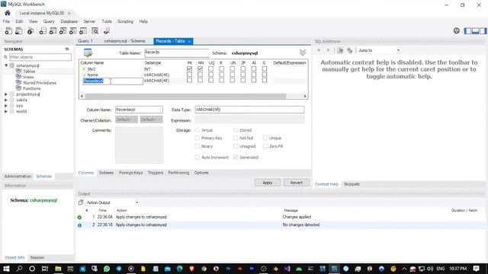Click the manual context help icon
This screenshot has width=488, height=274.
point(340,50)
